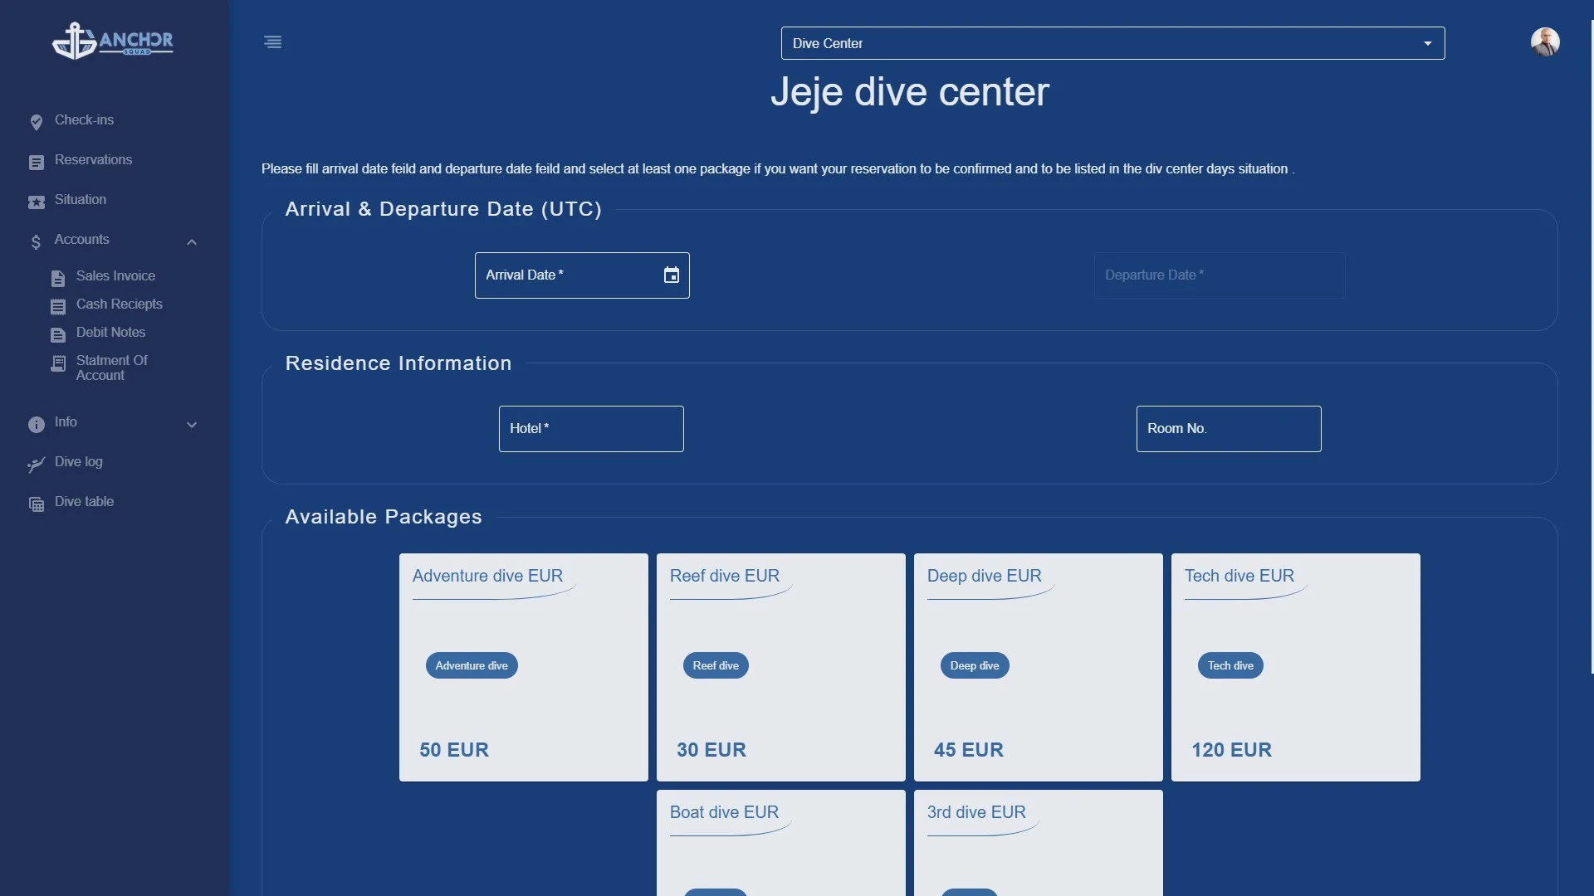Open the Check-ins section icon
Screen dimensions: 1594x896
[x=37, y=121]
